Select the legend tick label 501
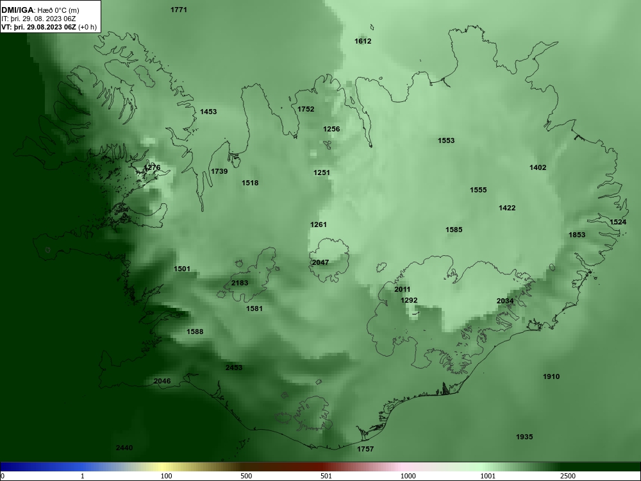The image size is (641, 481). (x=326, y=476)
